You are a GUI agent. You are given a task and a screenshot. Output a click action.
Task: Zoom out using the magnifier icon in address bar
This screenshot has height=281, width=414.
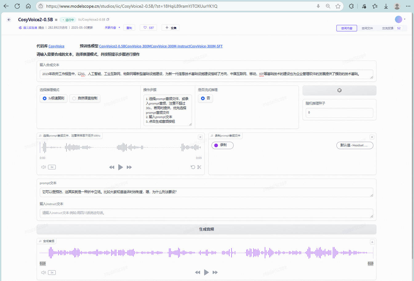(x=328, y=6)
